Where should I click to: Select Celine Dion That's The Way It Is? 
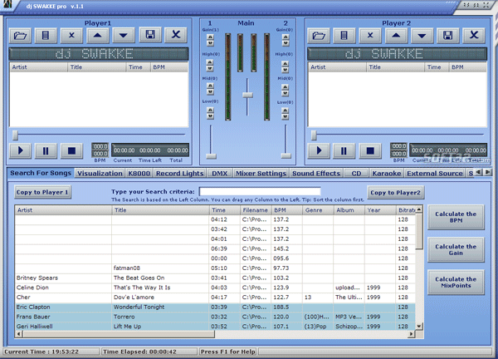click(215, 288)
